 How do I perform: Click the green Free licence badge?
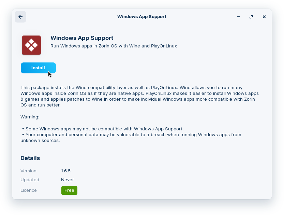coord(69,190)
